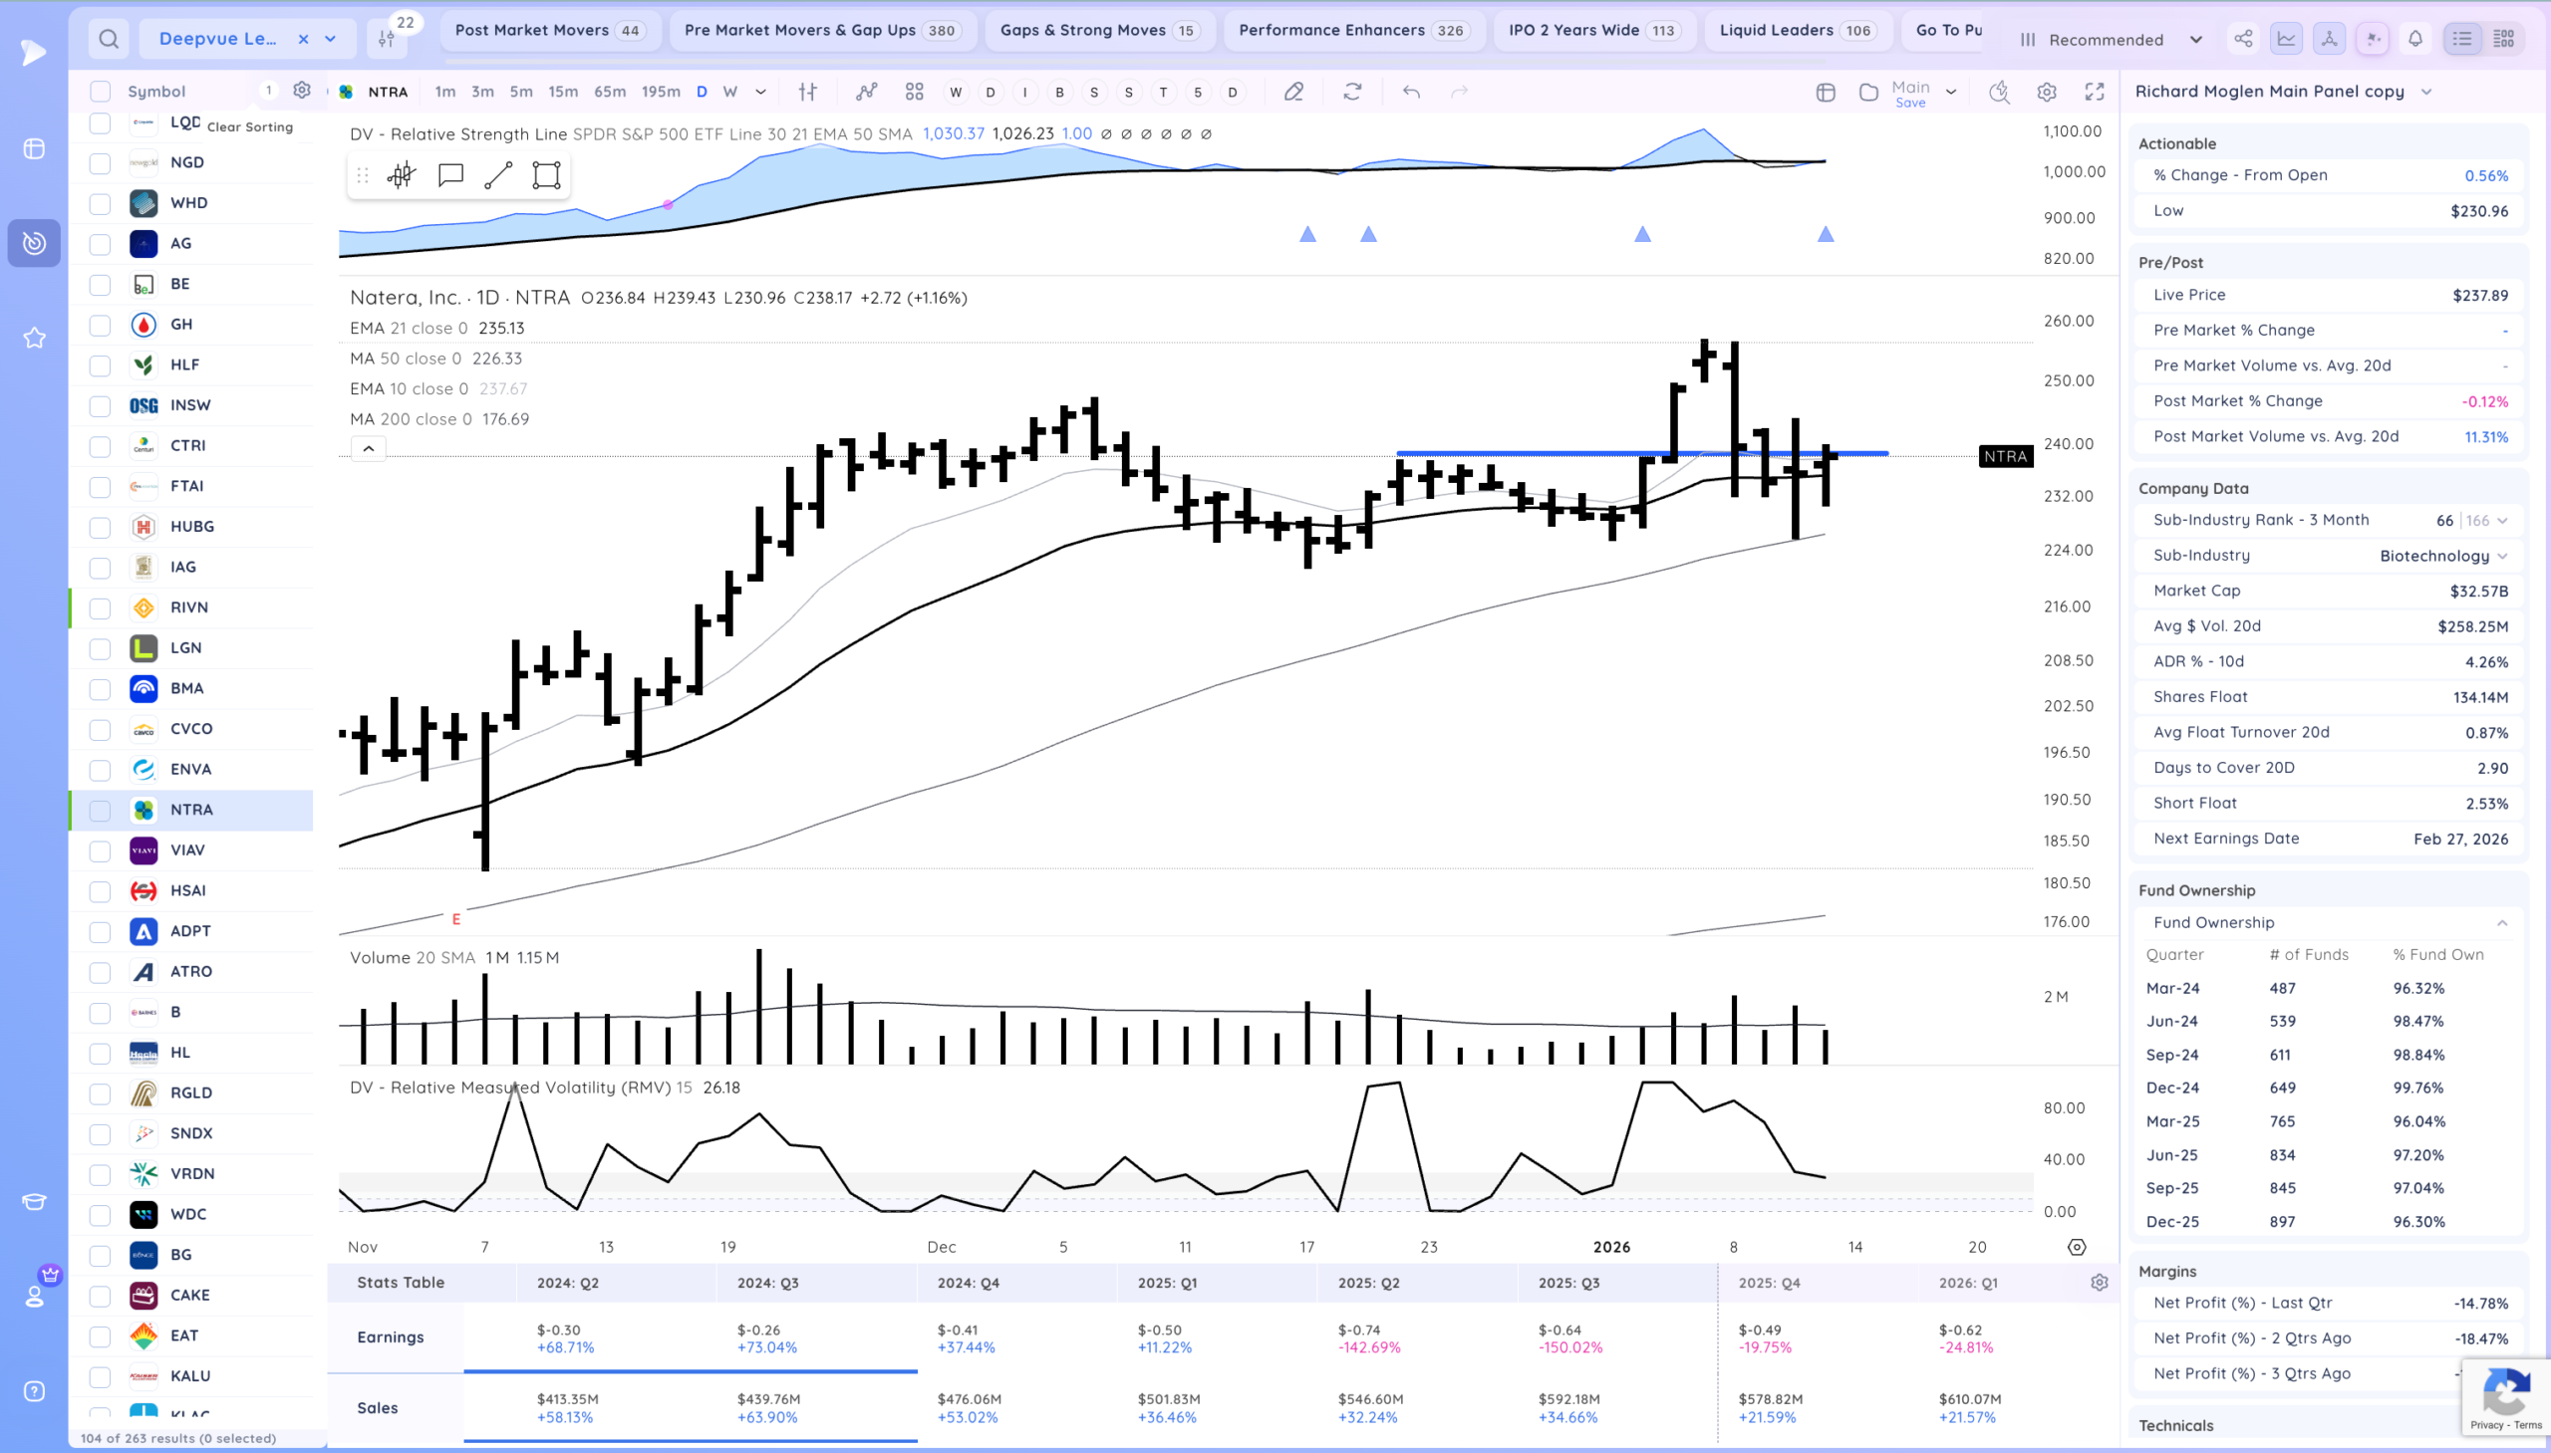
Task: Click the undo arrow icon
Action: (x=1411, y=92)
